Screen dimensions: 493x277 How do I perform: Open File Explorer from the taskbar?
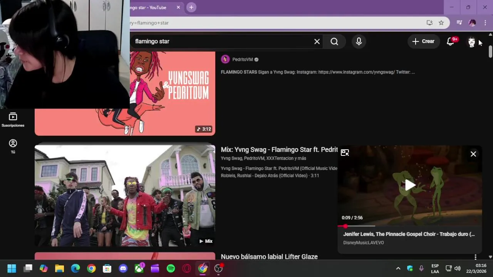(59, 269)
